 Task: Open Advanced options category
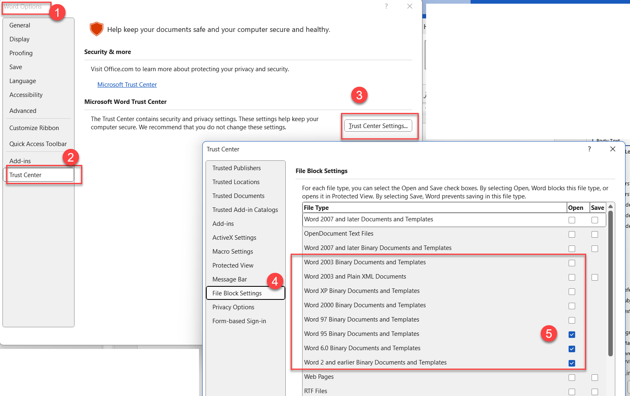(x=38, y=111)
